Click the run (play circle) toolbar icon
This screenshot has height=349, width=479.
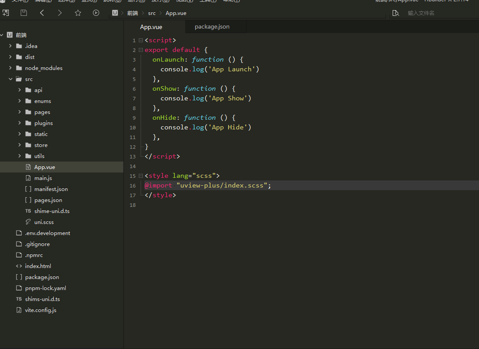tap(96, 13)
